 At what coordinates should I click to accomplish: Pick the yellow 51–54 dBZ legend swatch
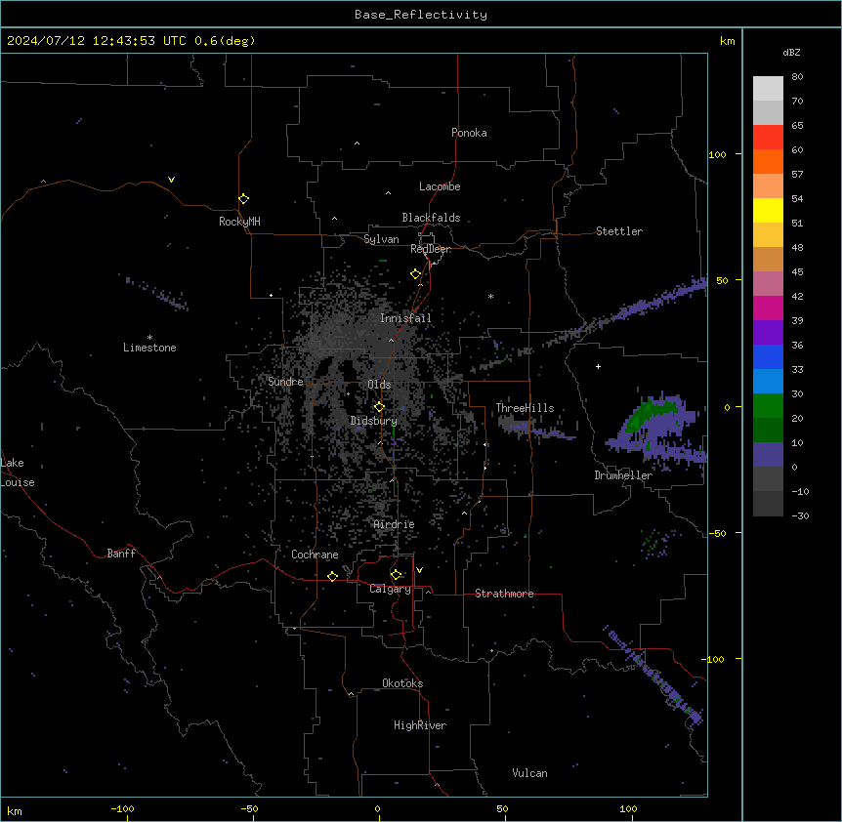[768, 210]
